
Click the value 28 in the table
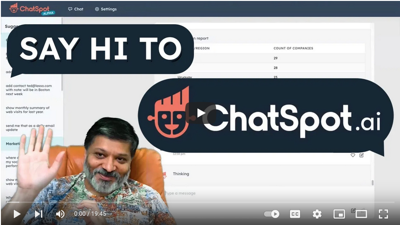pyautogui.click(x=276, y=67)
